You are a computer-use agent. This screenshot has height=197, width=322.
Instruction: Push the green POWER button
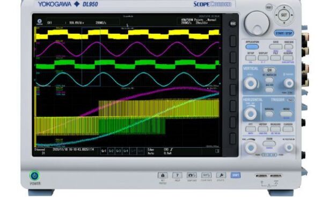point(34,176)
